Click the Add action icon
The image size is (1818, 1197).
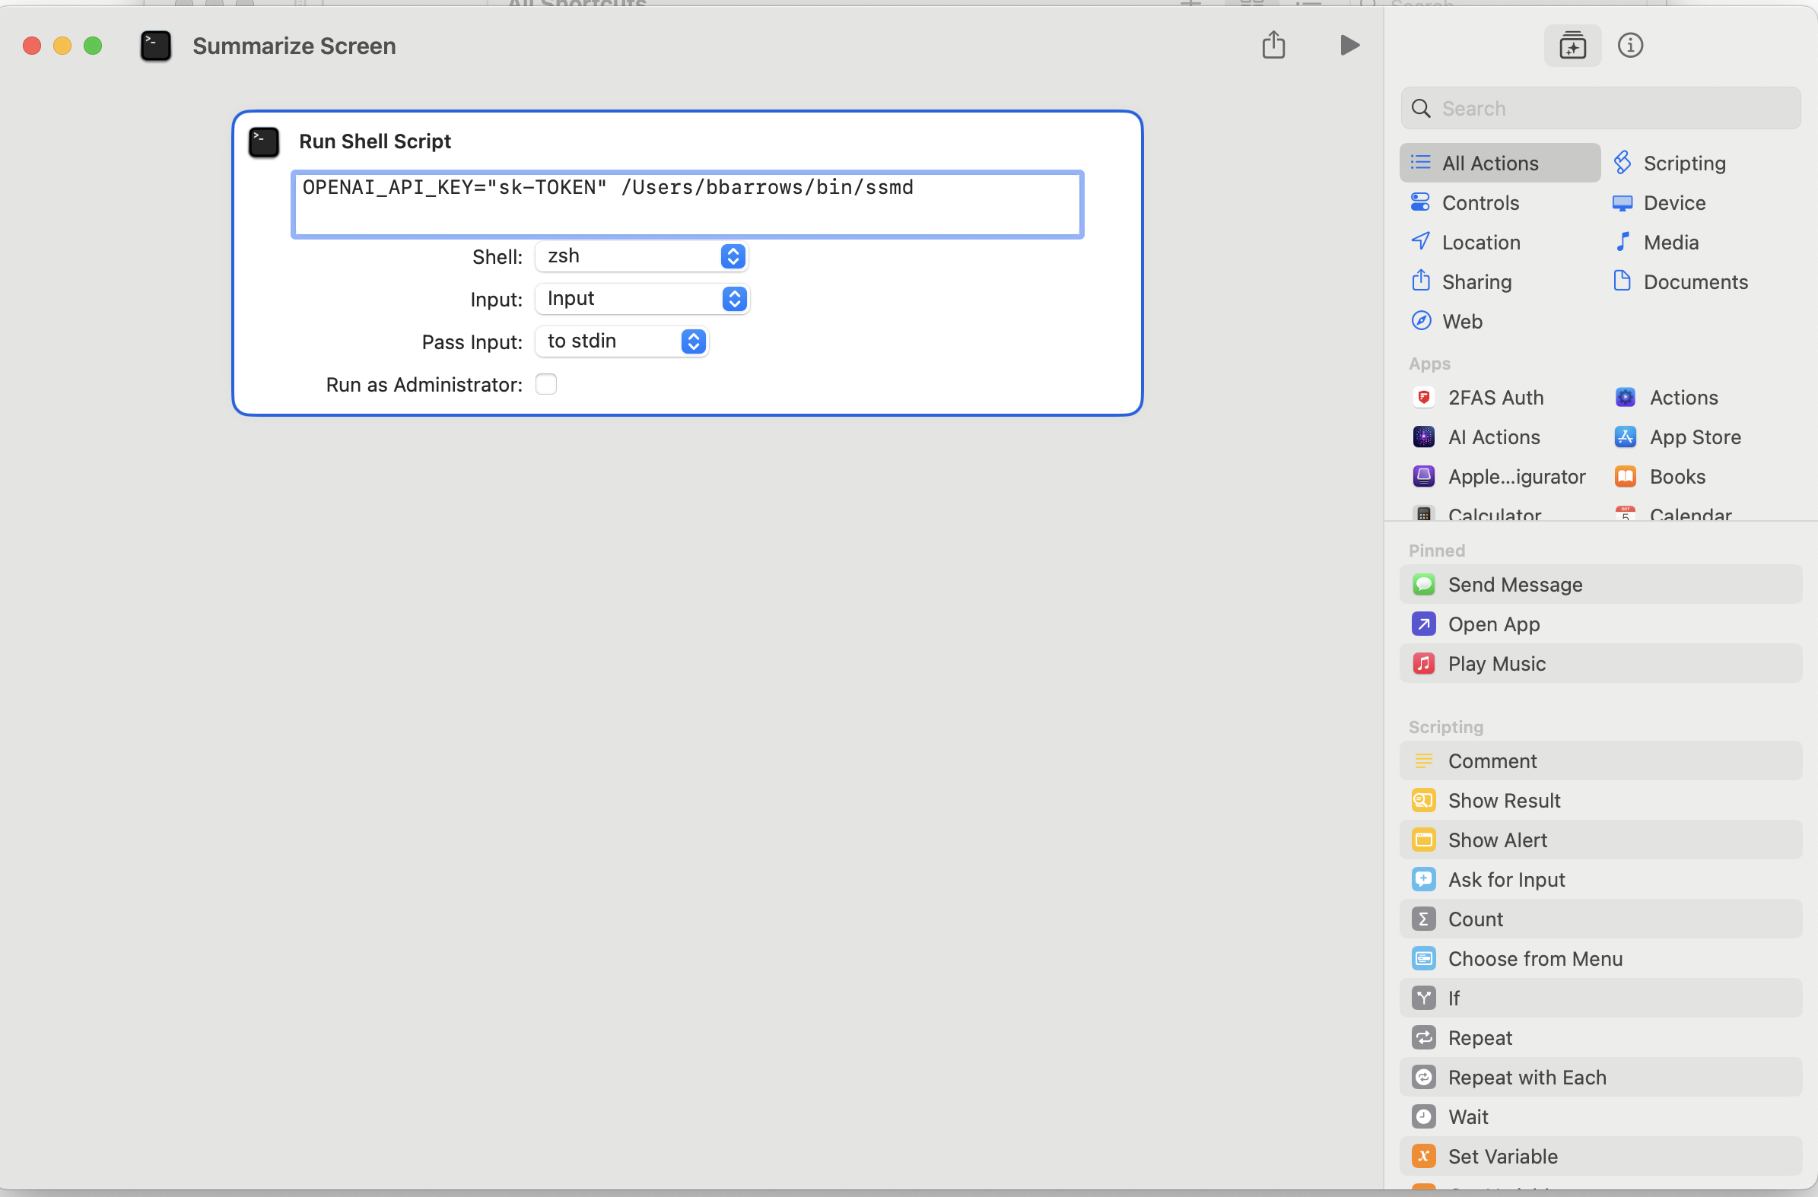(x=1571, y=46)
